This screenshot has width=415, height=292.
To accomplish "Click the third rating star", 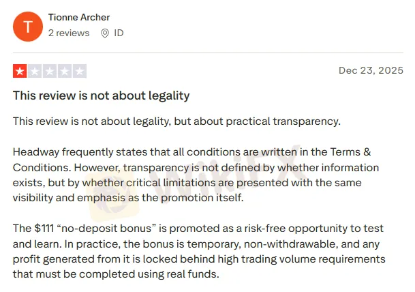I will [50, 70].
